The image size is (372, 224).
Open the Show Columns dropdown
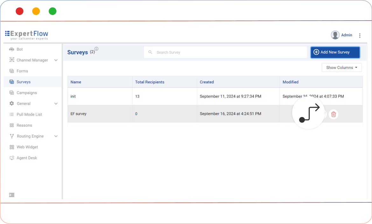341,67
